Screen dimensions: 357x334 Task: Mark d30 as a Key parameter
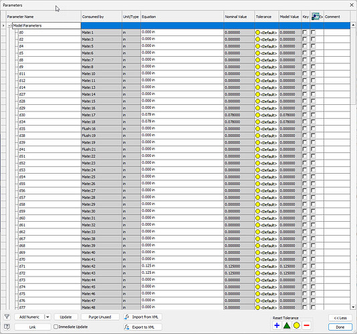point(305,115)
